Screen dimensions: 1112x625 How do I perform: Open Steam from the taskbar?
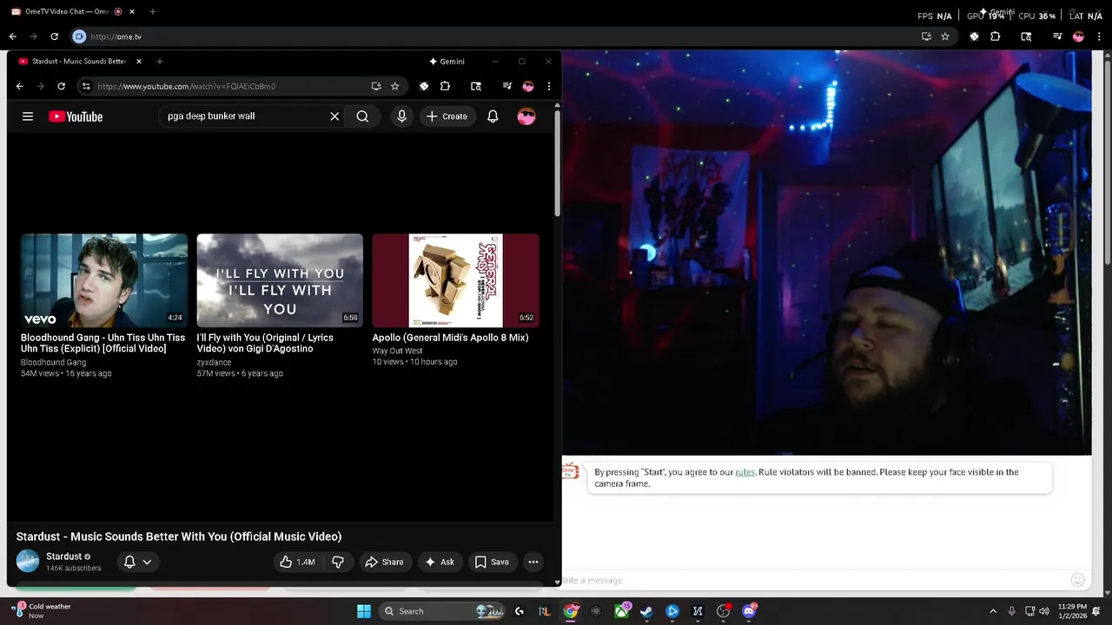pyautogui.click(x=646, y=611)
